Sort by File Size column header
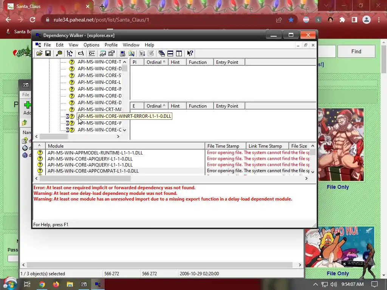387x290 pixels. click(299, 146)
